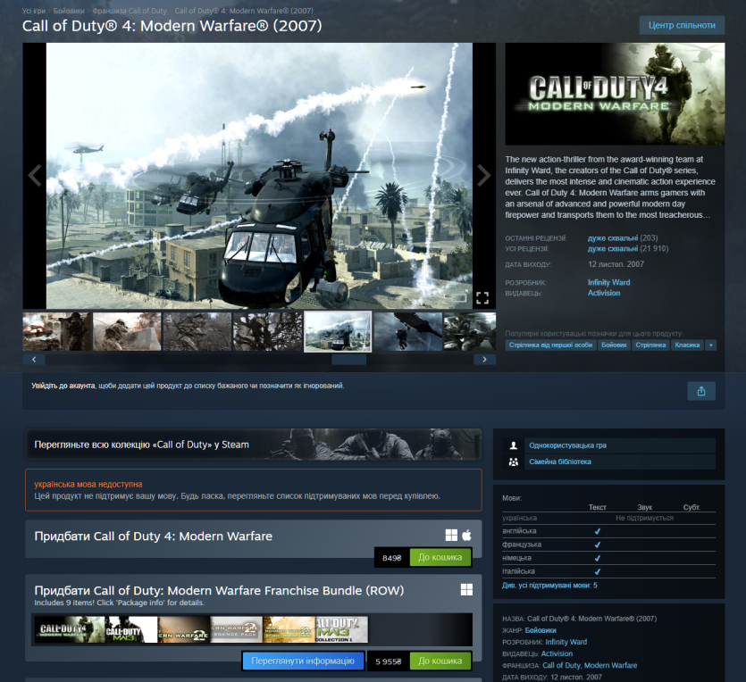
Task: Open publisher Activision link near reviews
Action: tap(604, 293)
